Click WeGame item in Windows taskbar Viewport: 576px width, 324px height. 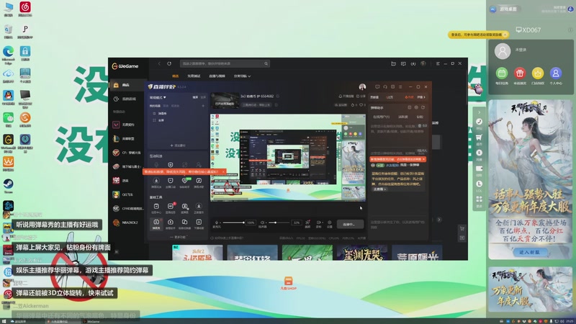92,321
